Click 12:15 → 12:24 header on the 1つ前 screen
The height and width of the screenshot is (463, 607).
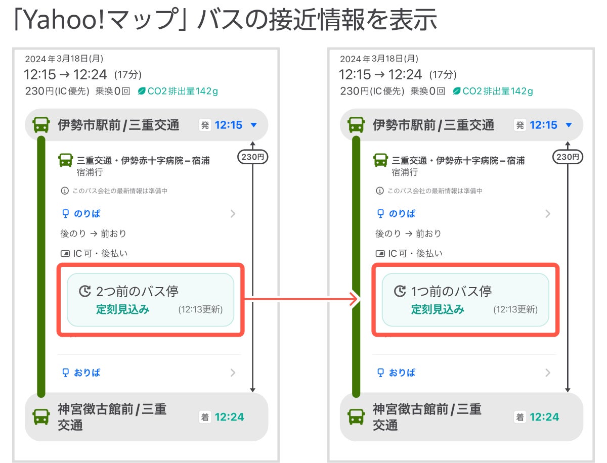click(381, 74)
